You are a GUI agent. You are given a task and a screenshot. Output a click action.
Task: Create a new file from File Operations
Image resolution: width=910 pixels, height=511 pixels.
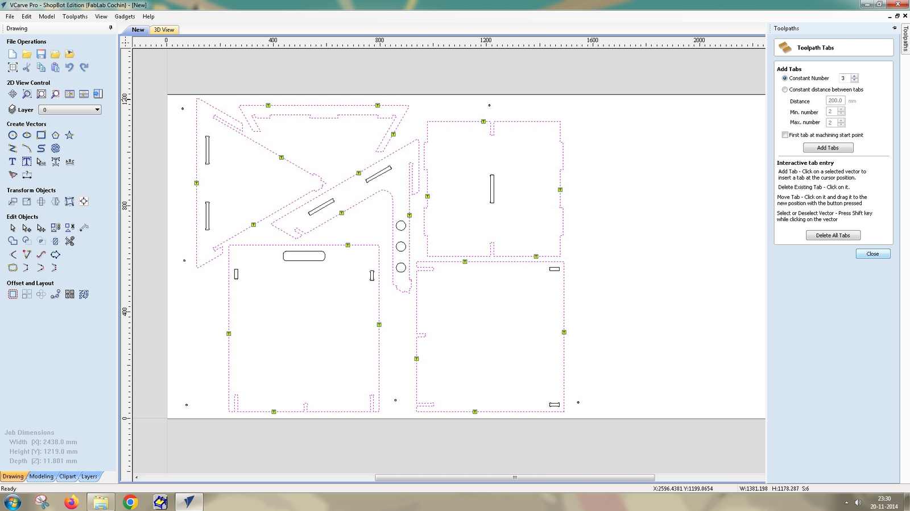point(13,54)
